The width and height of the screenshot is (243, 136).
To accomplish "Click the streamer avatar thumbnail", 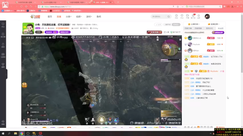I will point(28,28).
